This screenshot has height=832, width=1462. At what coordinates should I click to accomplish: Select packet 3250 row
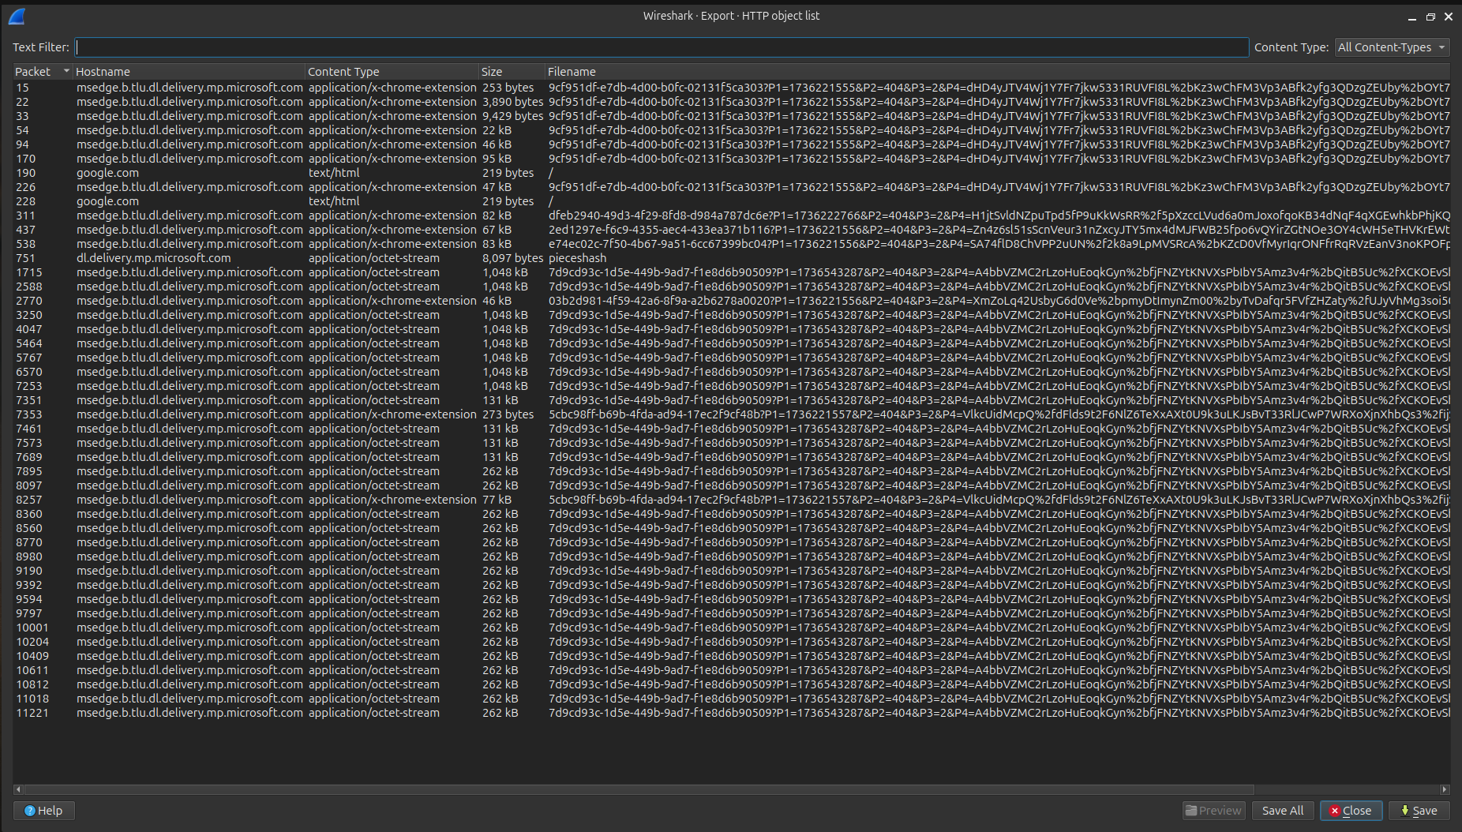click(x=732, y=315)
